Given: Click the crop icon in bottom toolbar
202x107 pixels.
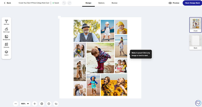Looking at the screenshot, I should [x=56, y=104].
